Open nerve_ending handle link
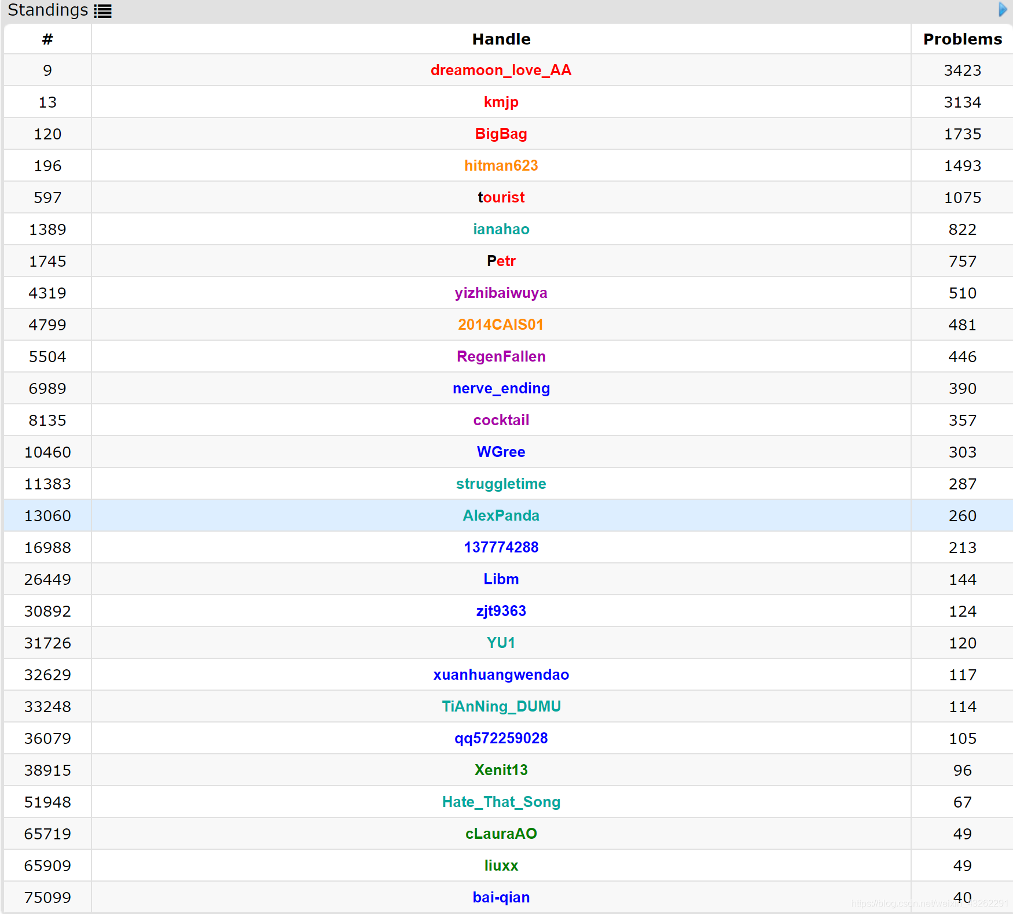Viewport: 1013px width, 914px height. tap(501, 389)
